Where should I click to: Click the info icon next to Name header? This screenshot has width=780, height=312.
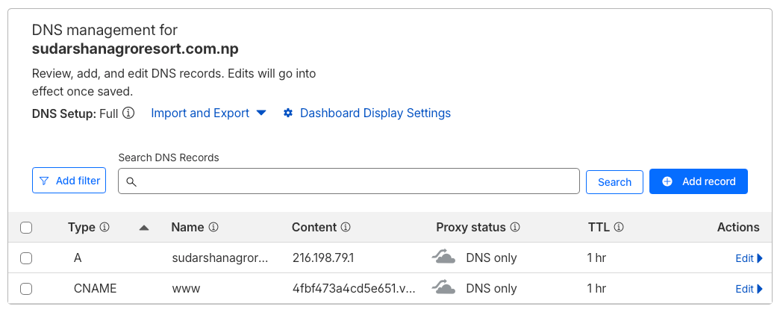[x=213, y=228]
